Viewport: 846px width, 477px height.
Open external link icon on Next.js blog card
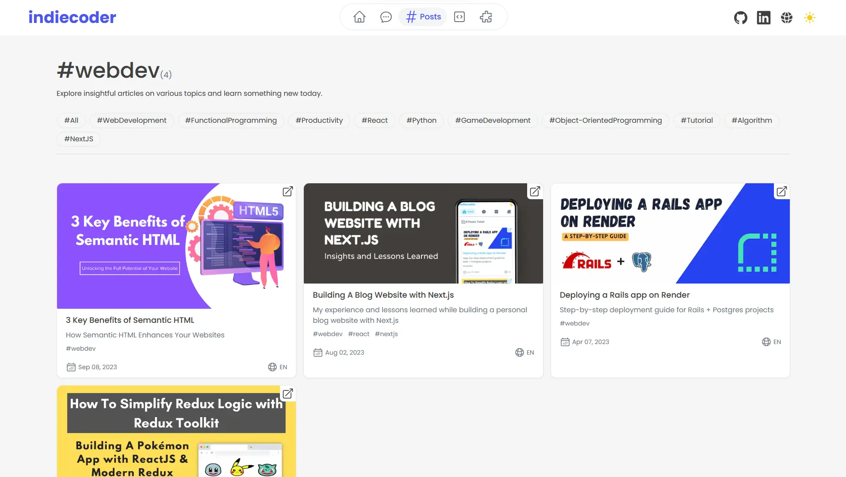click(535, 191)
